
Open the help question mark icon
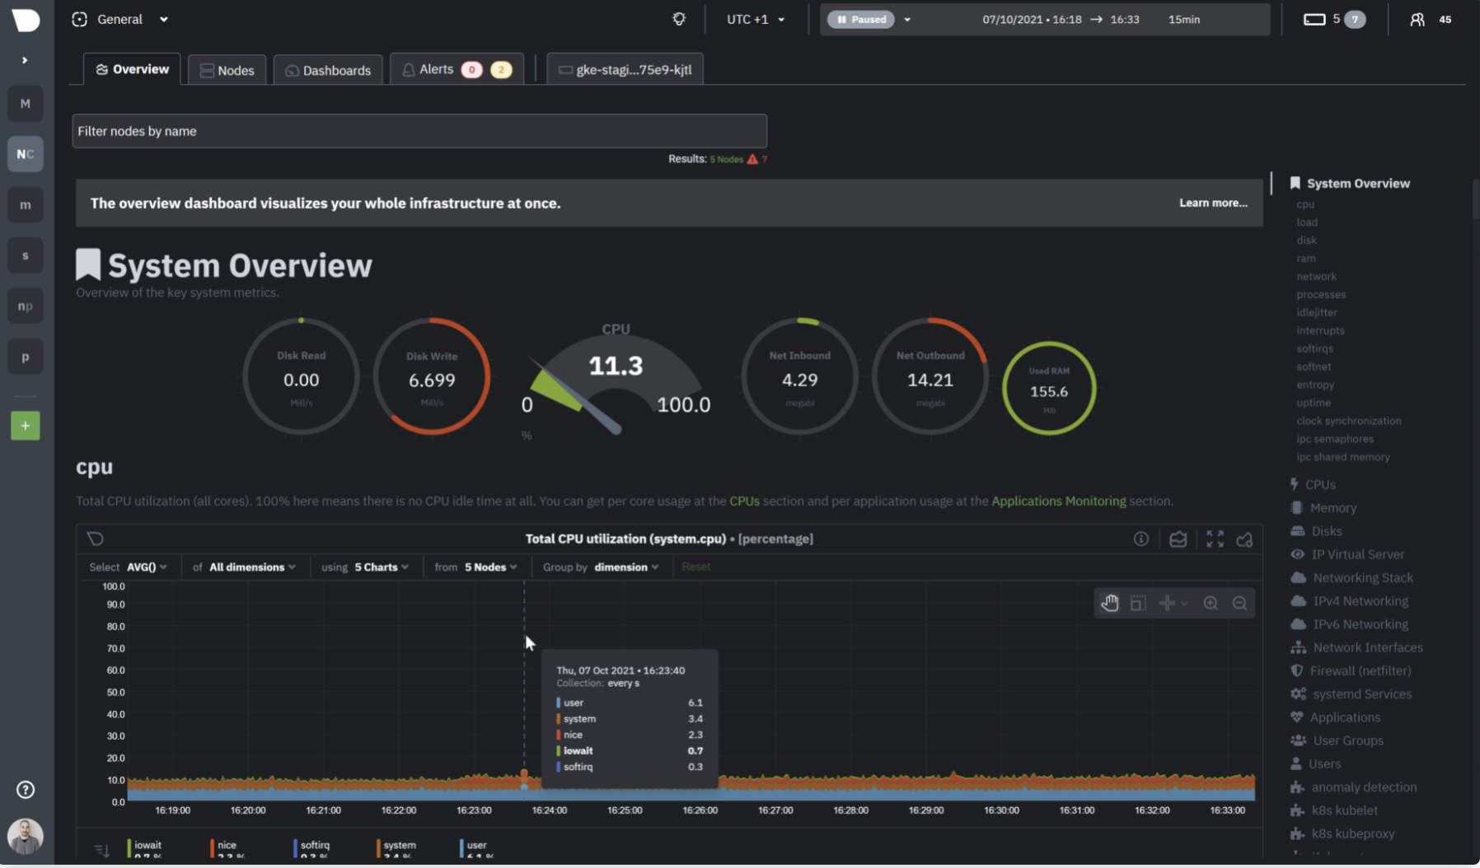[x=26, y=790]
